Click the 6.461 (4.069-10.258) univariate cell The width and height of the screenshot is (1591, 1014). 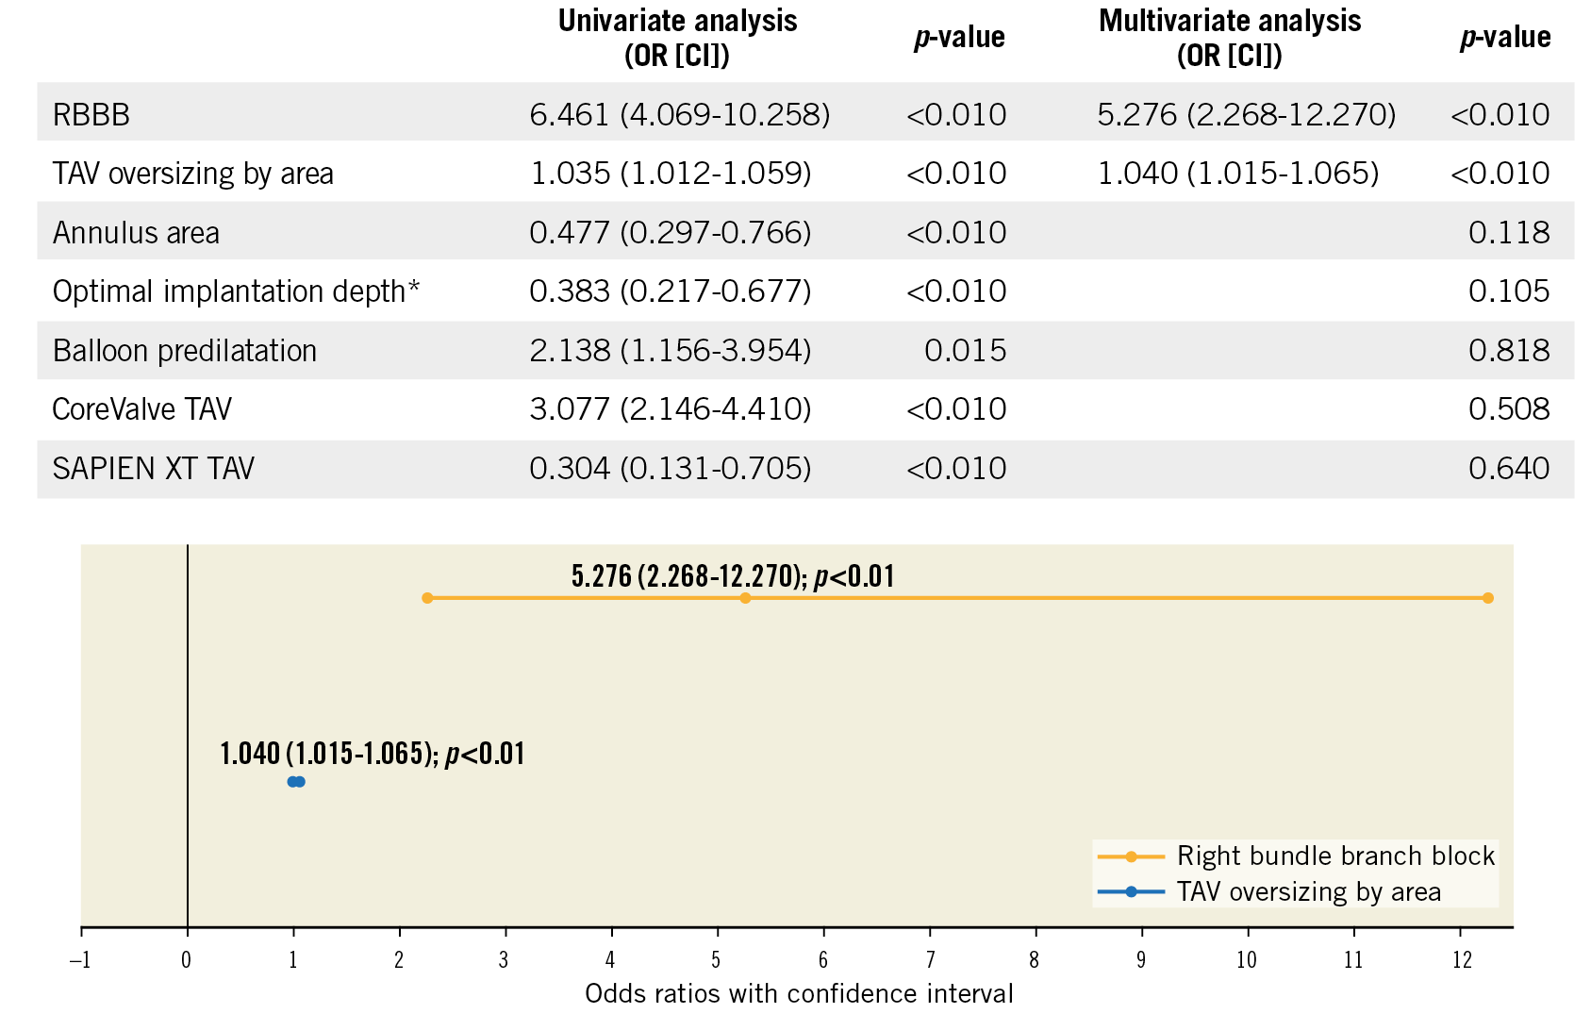(x=679, y=115)
